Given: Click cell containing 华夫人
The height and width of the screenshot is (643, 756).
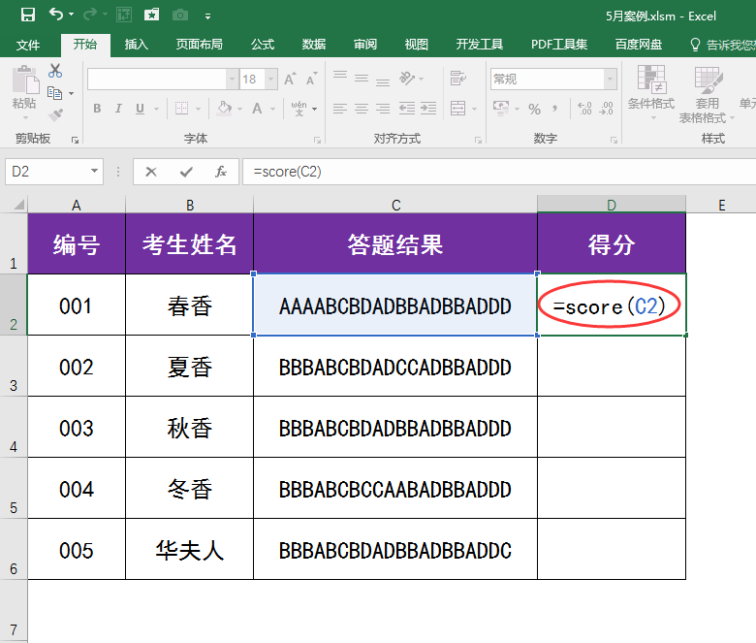Looking at the screenshot, I should [189, 550].
